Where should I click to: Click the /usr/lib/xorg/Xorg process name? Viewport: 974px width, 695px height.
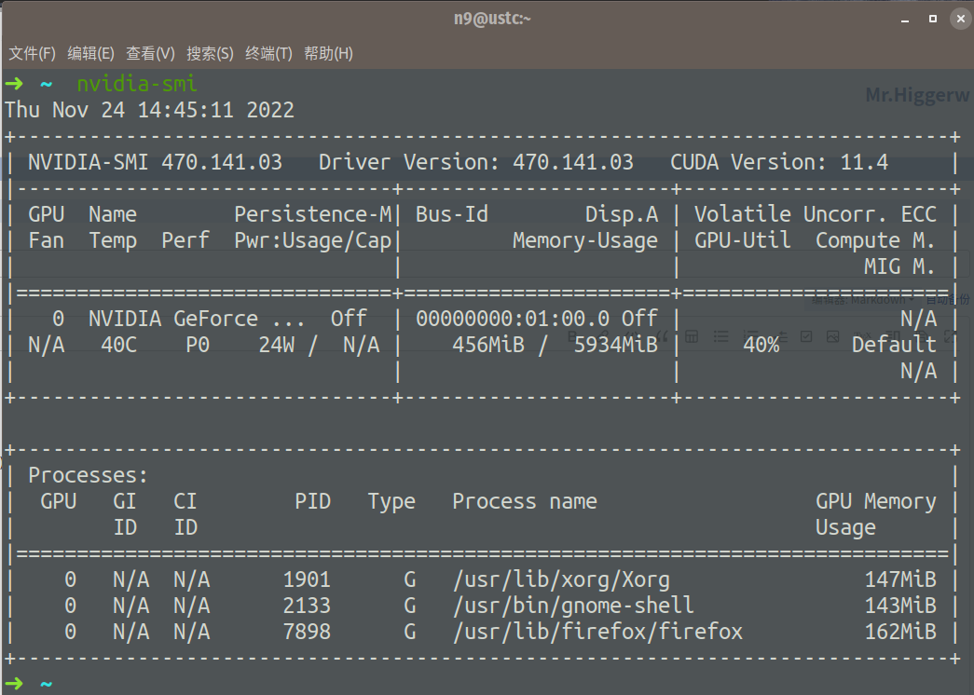pyautogui.click(x=561, y=579)
